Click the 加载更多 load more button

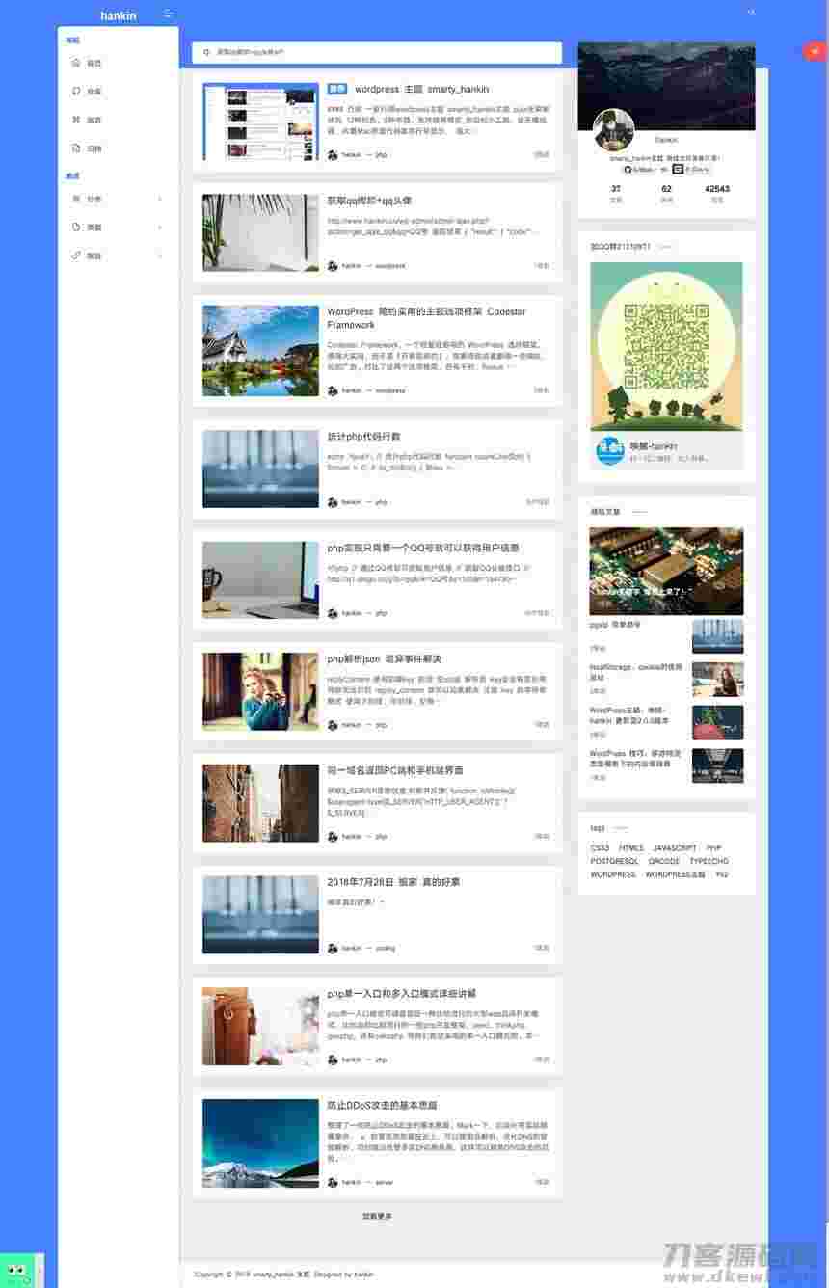click(377, 1217)
